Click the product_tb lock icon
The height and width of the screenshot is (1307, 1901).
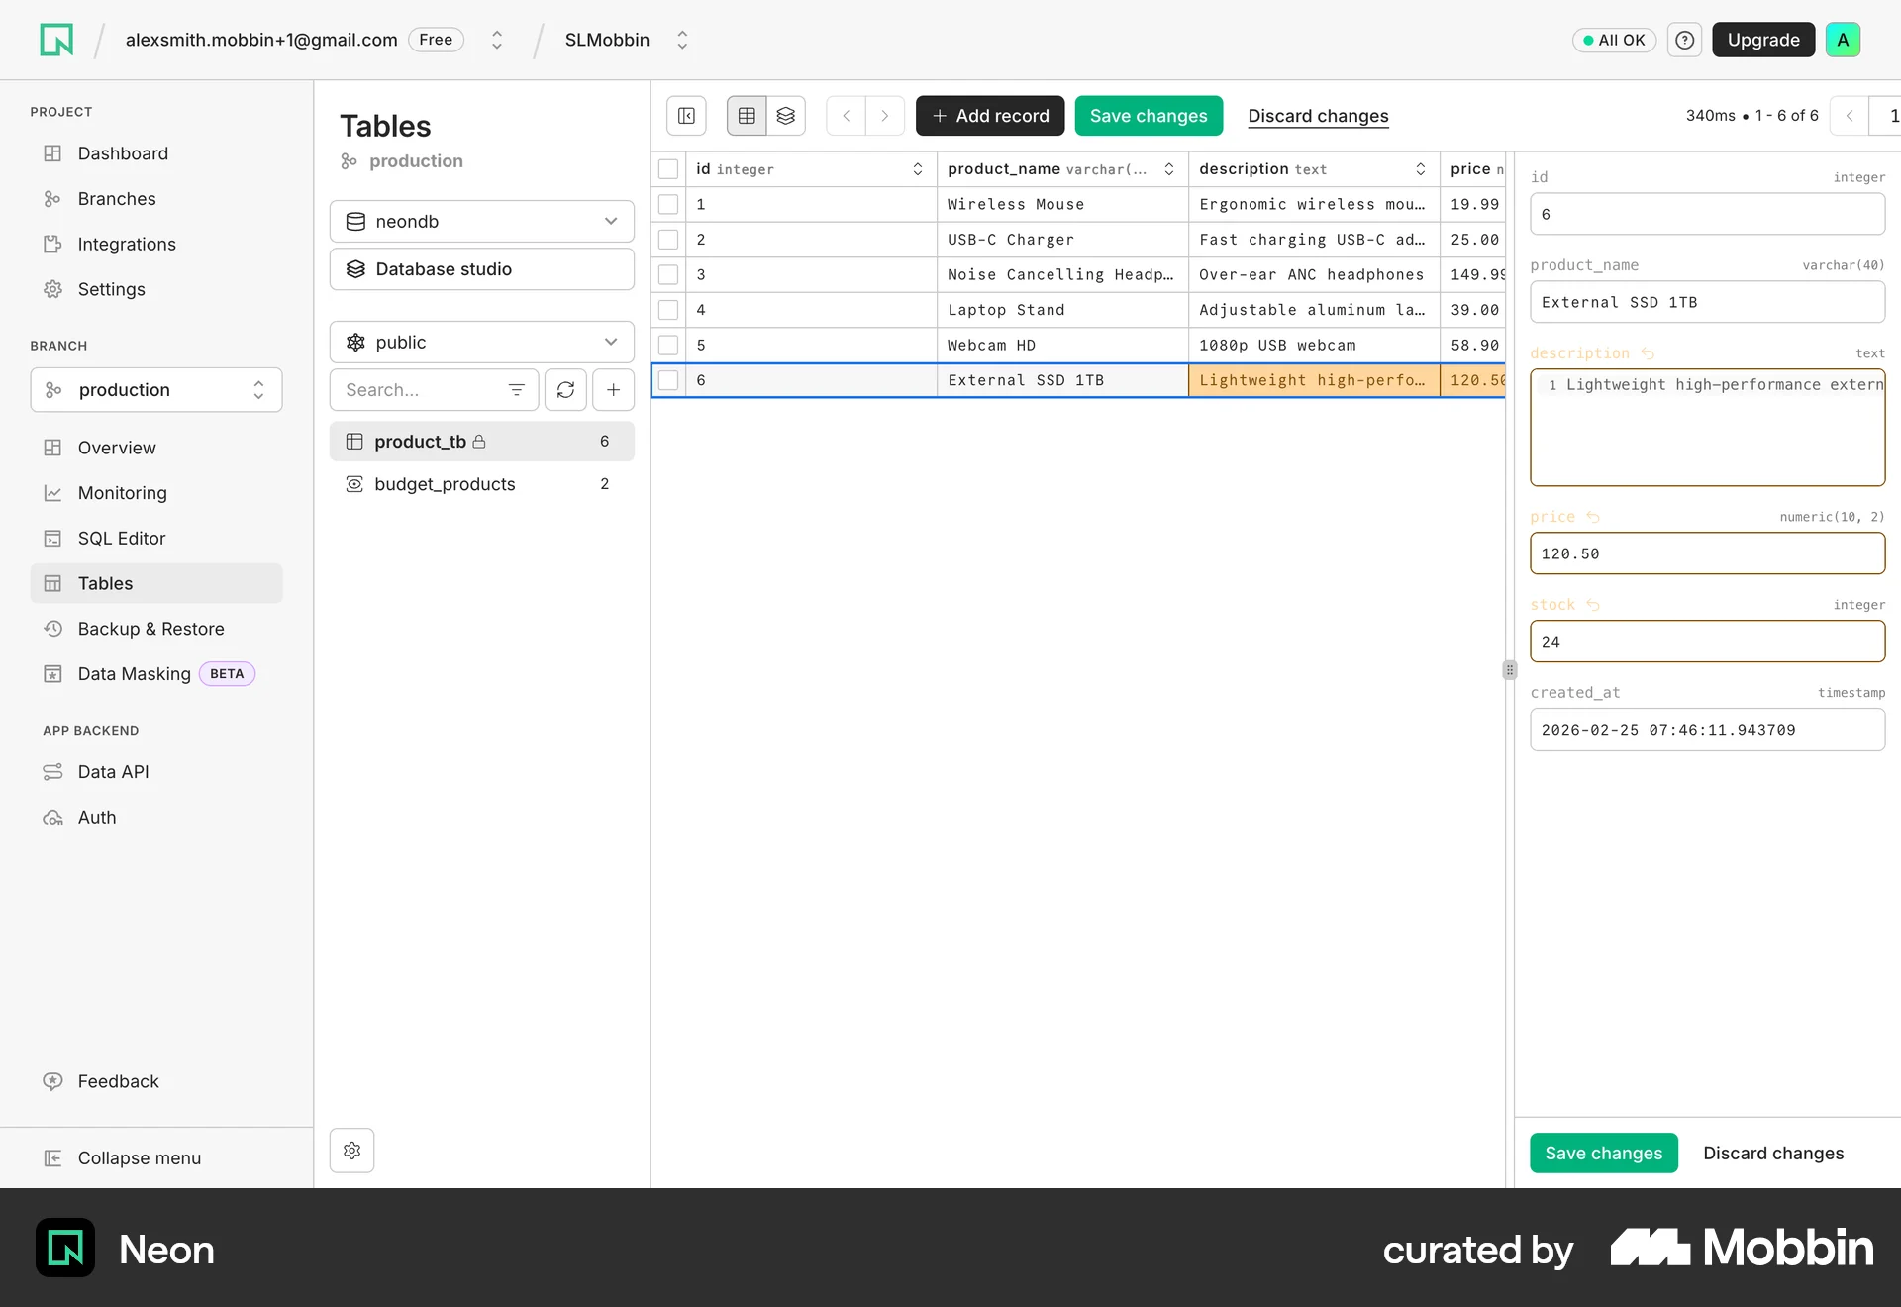tap(479, 442)
